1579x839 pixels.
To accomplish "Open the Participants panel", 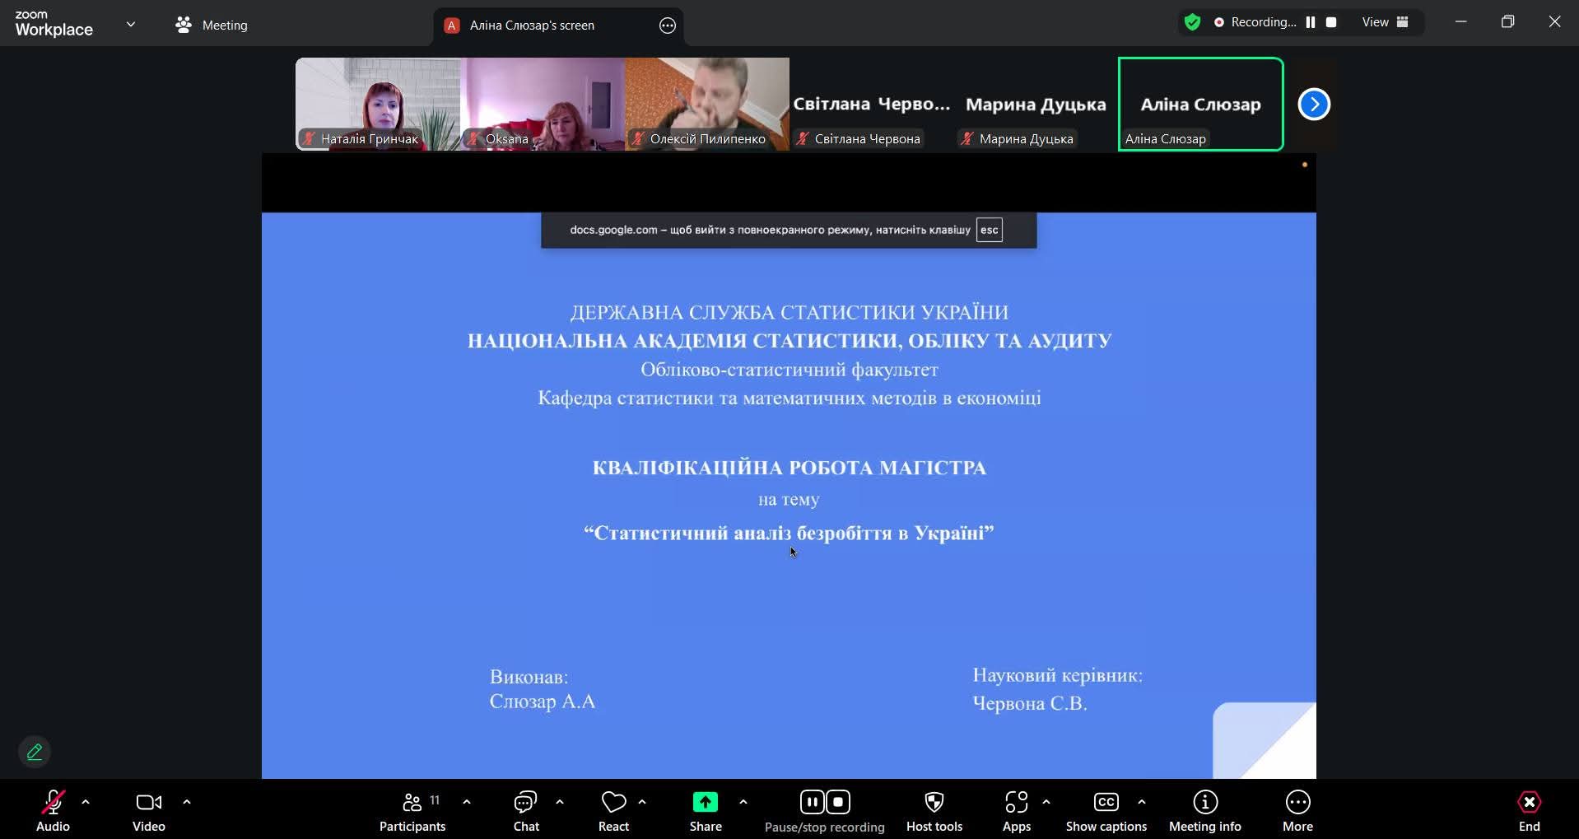I will [x=412, y=811].
